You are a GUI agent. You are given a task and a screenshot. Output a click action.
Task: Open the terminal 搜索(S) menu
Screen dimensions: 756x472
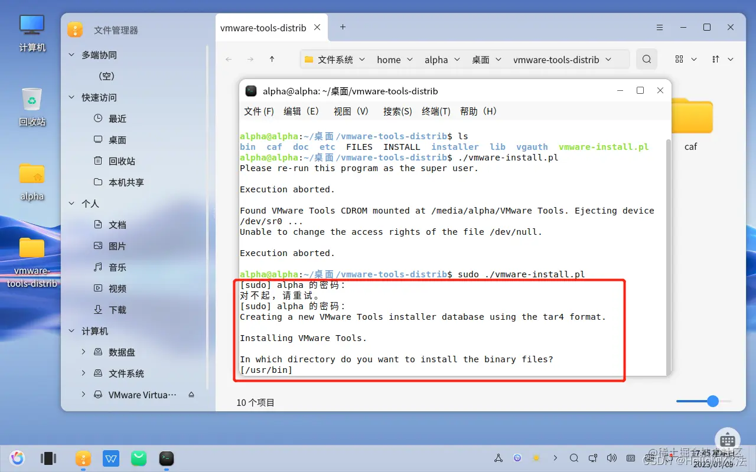click(397, 111)
